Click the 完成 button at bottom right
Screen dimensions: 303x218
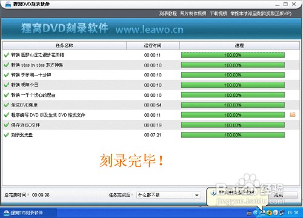[x=284, y=195]
